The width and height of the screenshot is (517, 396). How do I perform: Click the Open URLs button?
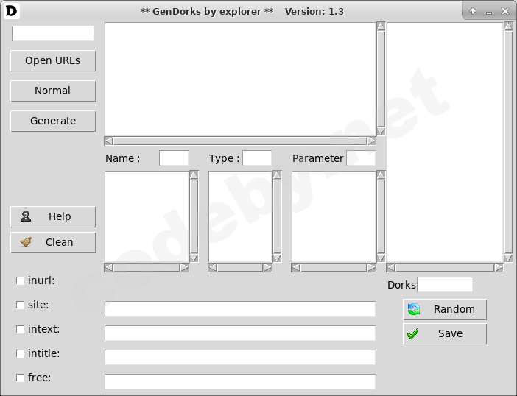(x=53, y=60)
